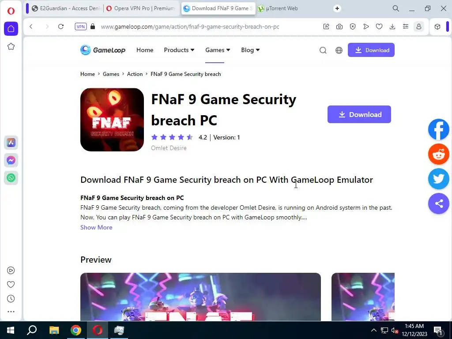Open first preview screenshot thumbnail
The image size is (452, 339).
pyautogui.click(x=200, y=297)
